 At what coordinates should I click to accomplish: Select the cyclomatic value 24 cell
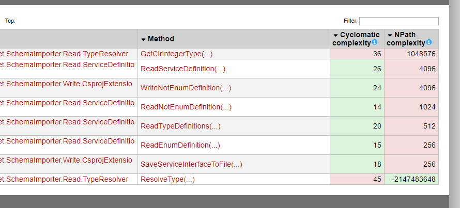pos(357,88)
